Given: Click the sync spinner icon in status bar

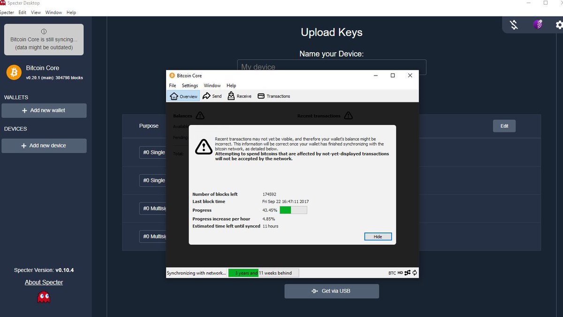Looking at the screenshot, I should coord(415,272).
